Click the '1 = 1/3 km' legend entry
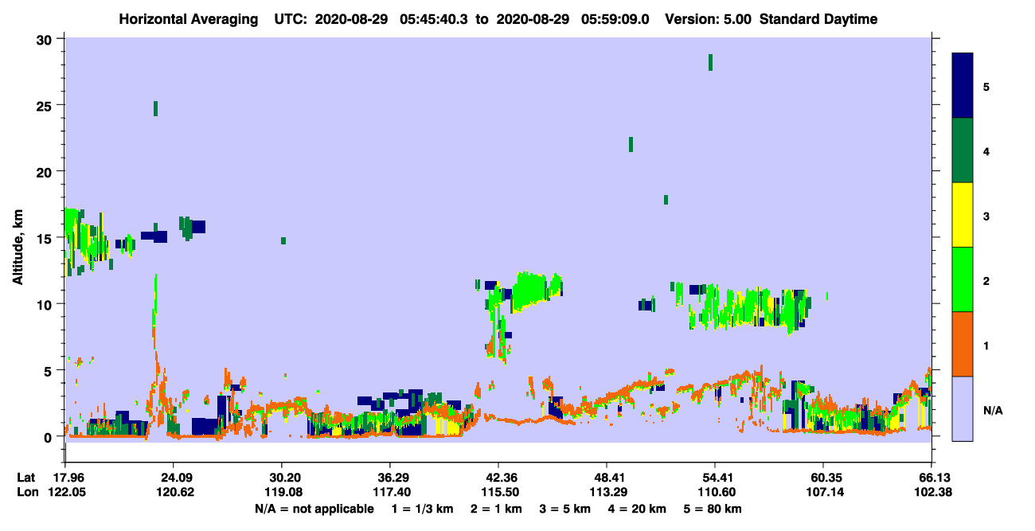 tap(423, 509)
